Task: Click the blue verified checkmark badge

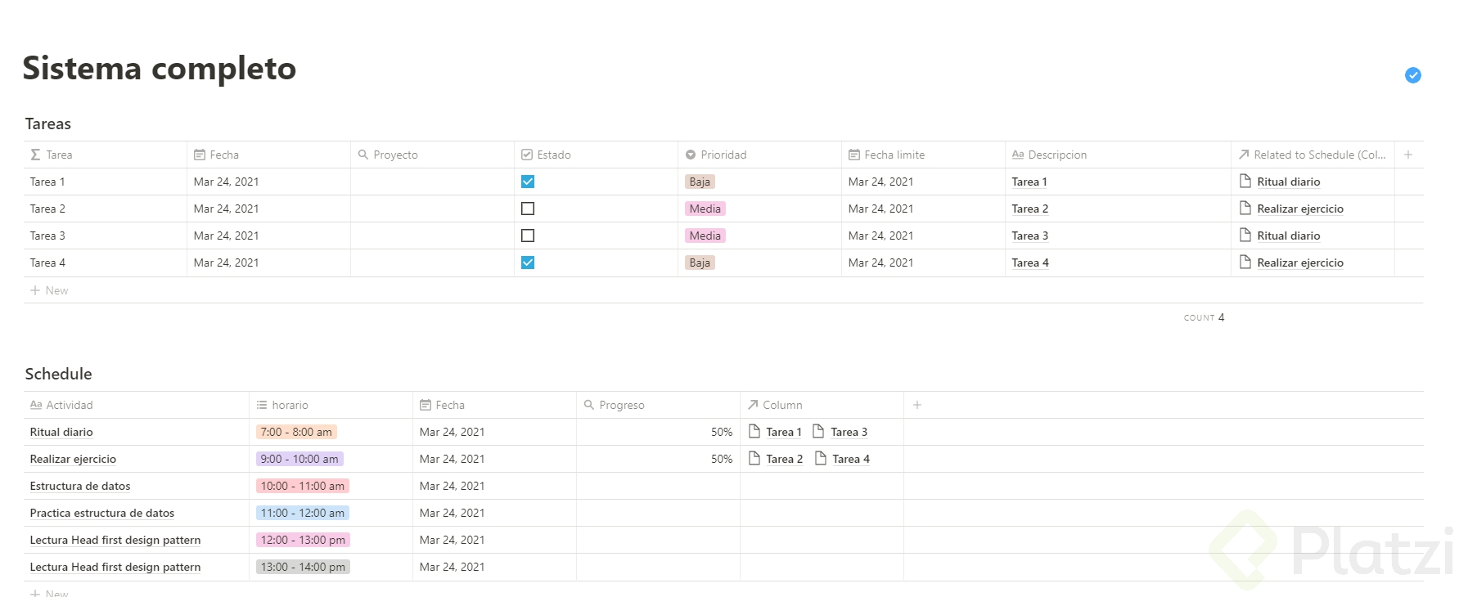Action: pos(1412,75)
